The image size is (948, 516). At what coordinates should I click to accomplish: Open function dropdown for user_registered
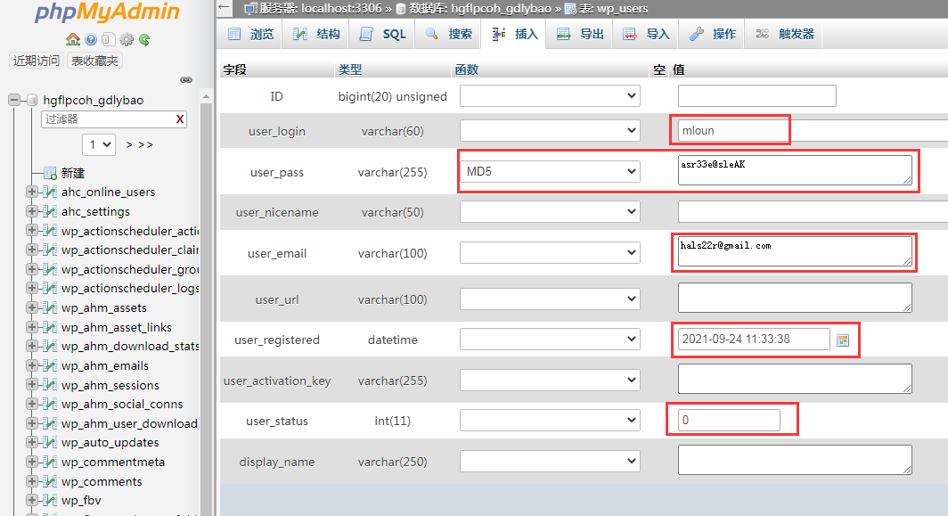click(x=550, y=340)
